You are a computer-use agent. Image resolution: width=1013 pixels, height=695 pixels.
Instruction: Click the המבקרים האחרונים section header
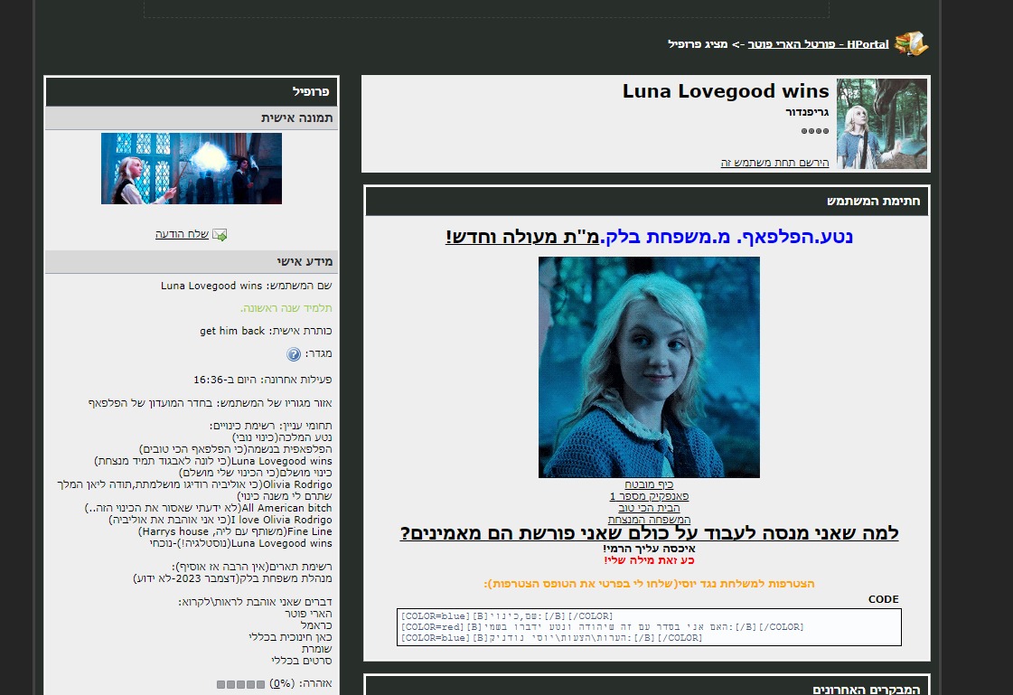click(647, 687)
